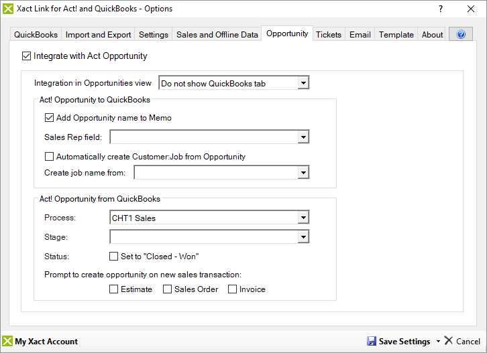Click the Cancel X icon
Viewport: 487px width, 353px height.
pos(449,340)
